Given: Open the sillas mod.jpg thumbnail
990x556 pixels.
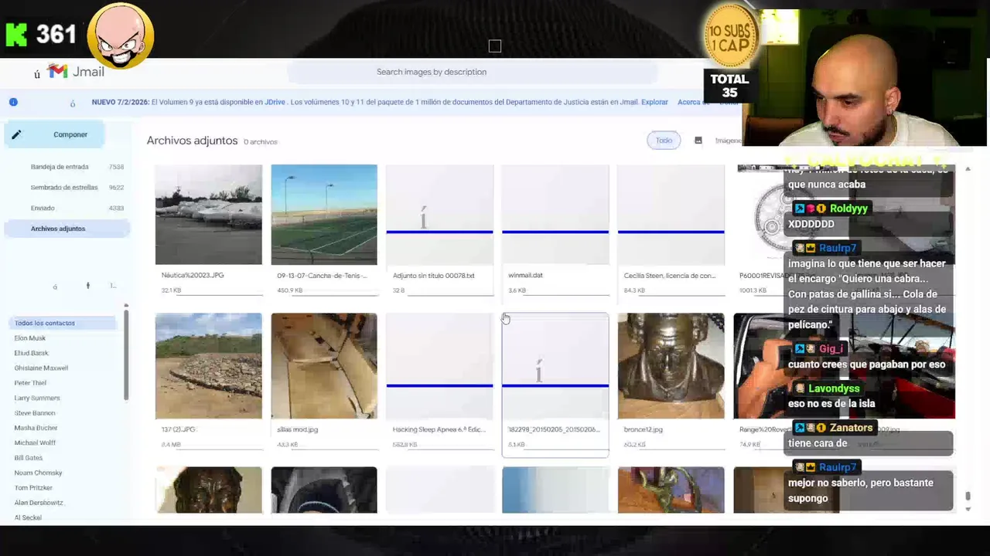Looking at the screenshot, I should coord(324,366).
